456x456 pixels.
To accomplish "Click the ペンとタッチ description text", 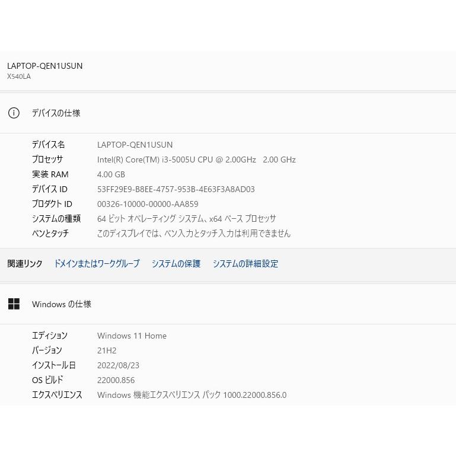I will click(193, 234).
